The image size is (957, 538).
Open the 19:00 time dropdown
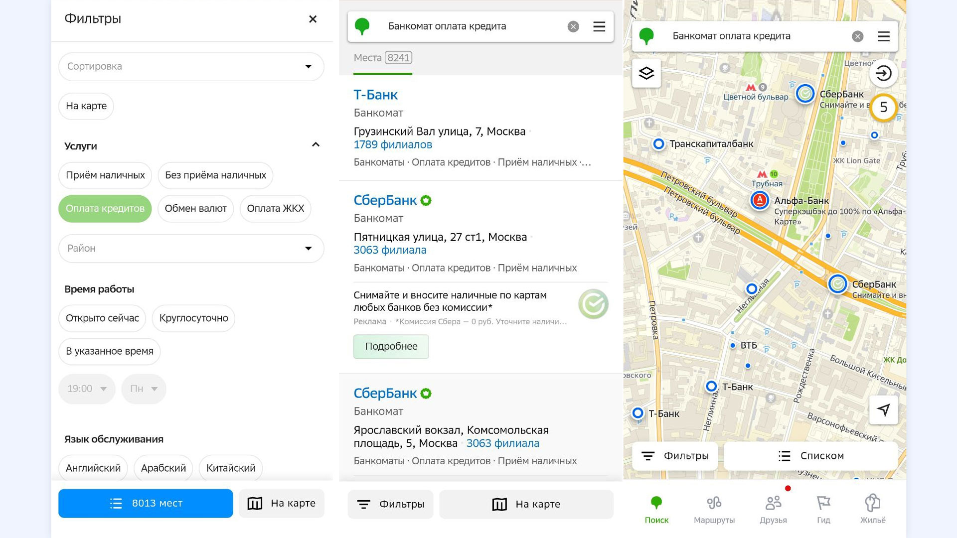(87, 389)
